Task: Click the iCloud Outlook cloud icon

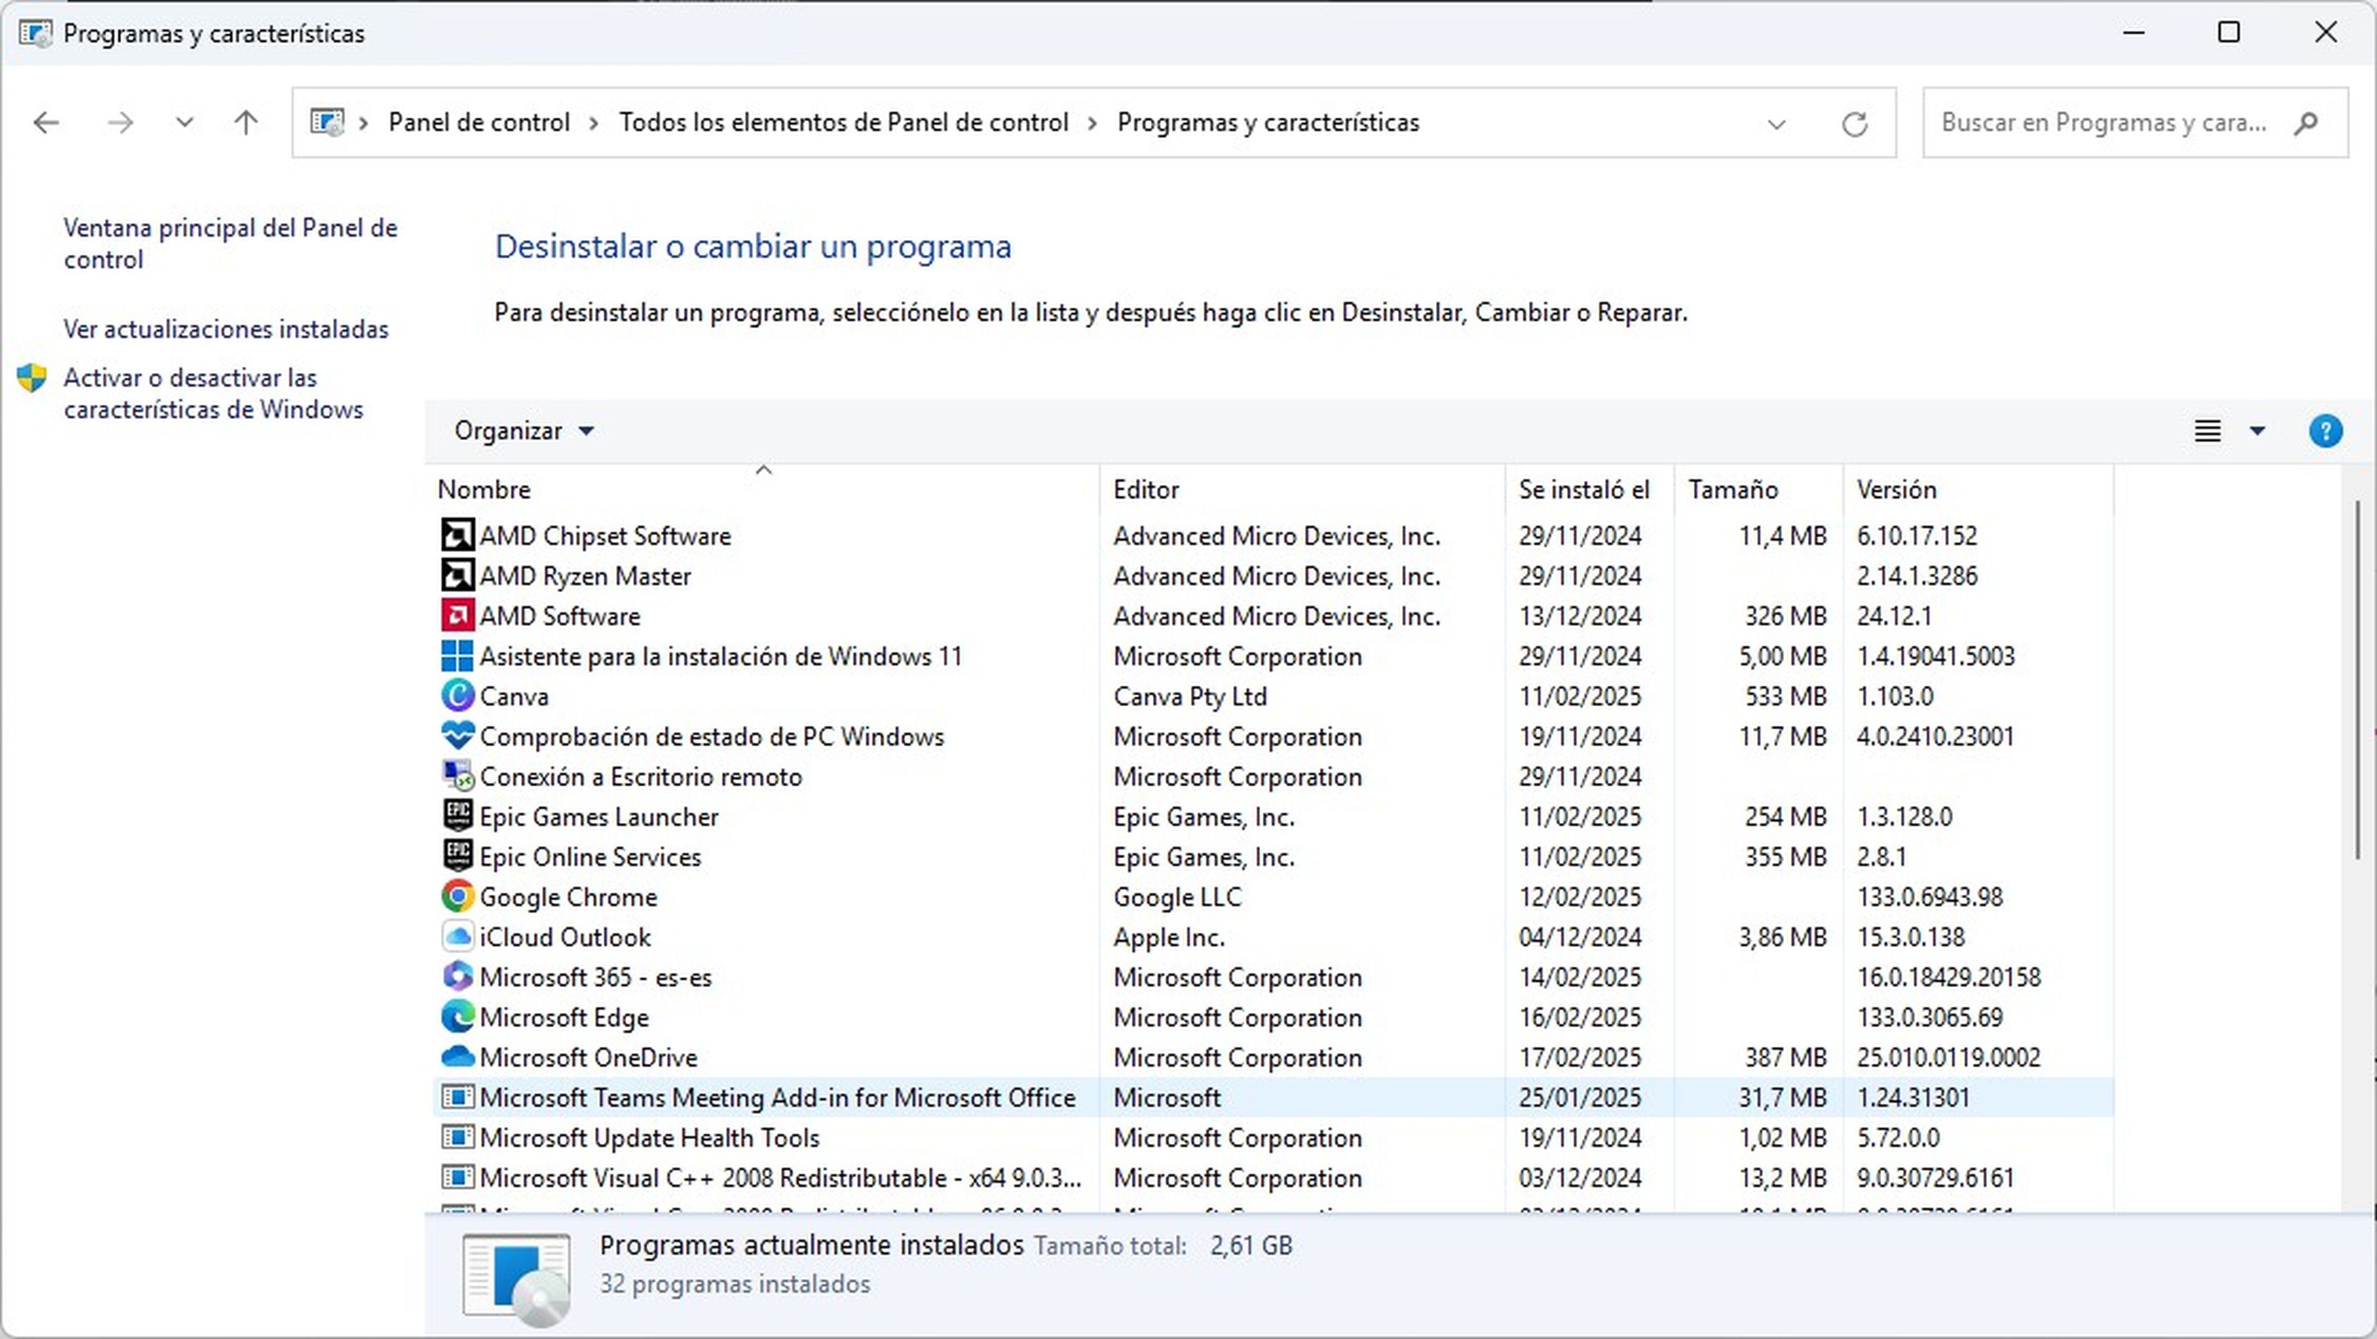Action: [457, 937]
